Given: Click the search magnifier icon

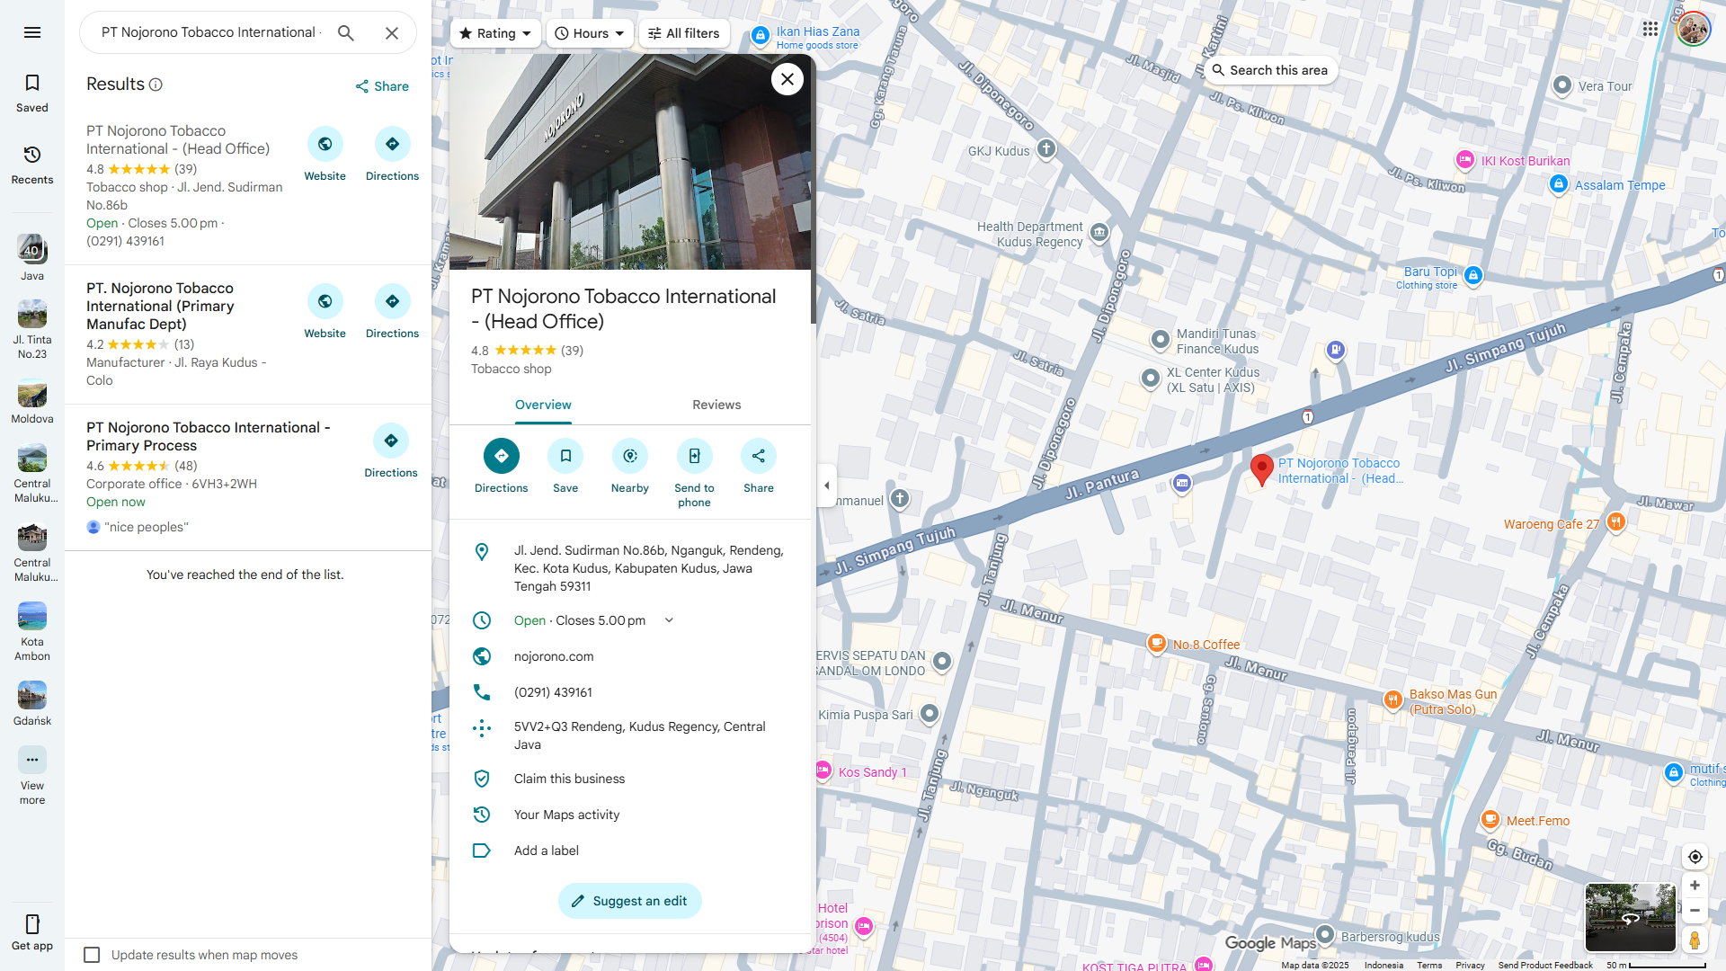Looking at the screenshot, I should [x=346, y=33].
